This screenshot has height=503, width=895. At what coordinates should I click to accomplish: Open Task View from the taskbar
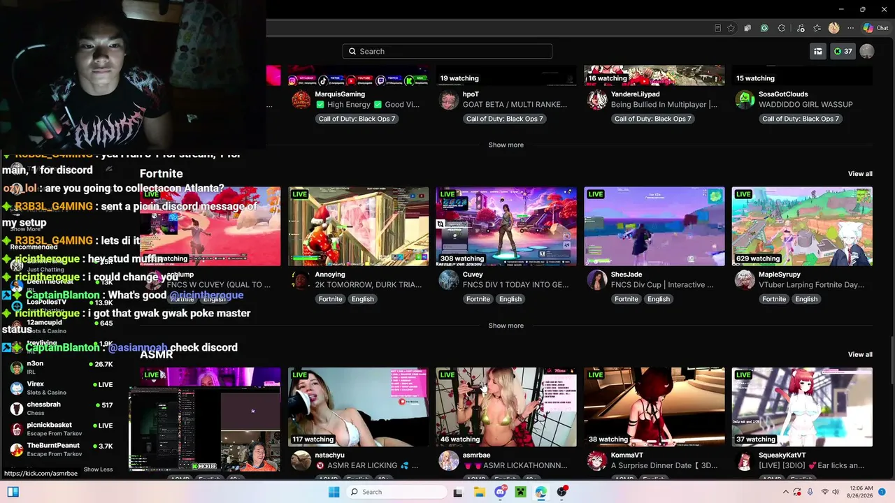[x=458, y=492]
